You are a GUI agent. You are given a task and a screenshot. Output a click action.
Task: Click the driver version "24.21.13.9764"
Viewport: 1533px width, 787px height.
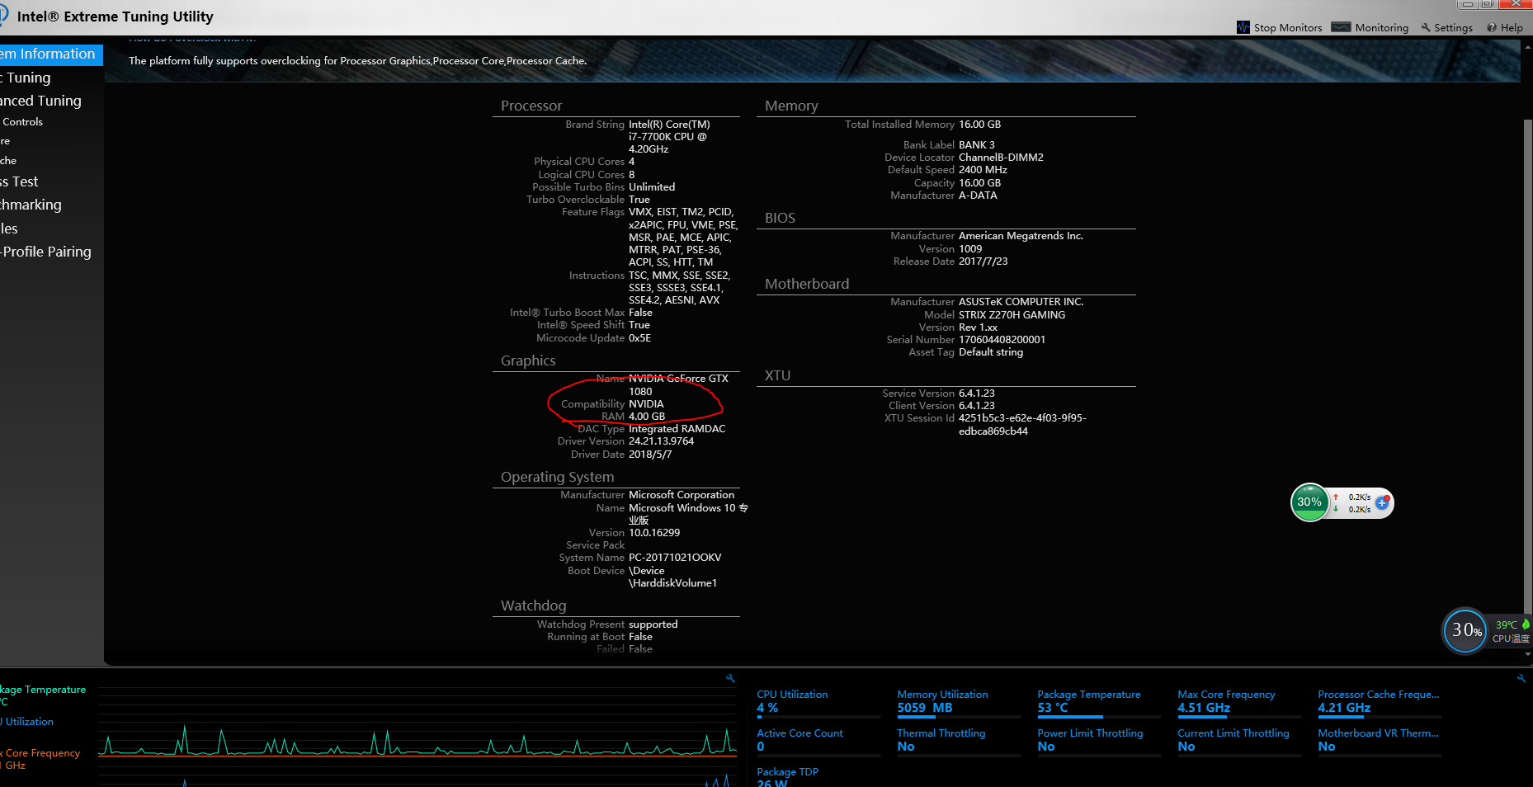pos(662,441)
